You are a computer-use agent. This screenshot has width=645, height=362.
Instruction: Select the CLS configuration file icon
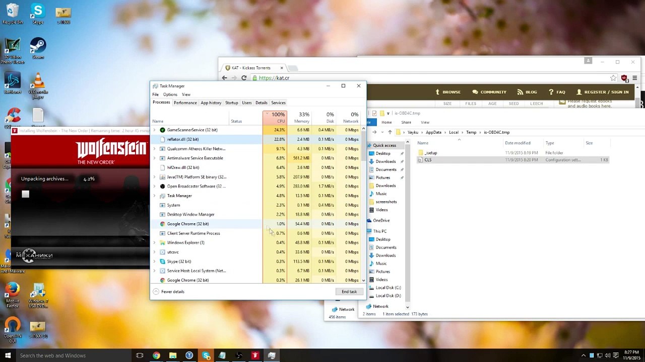[421, 160]
